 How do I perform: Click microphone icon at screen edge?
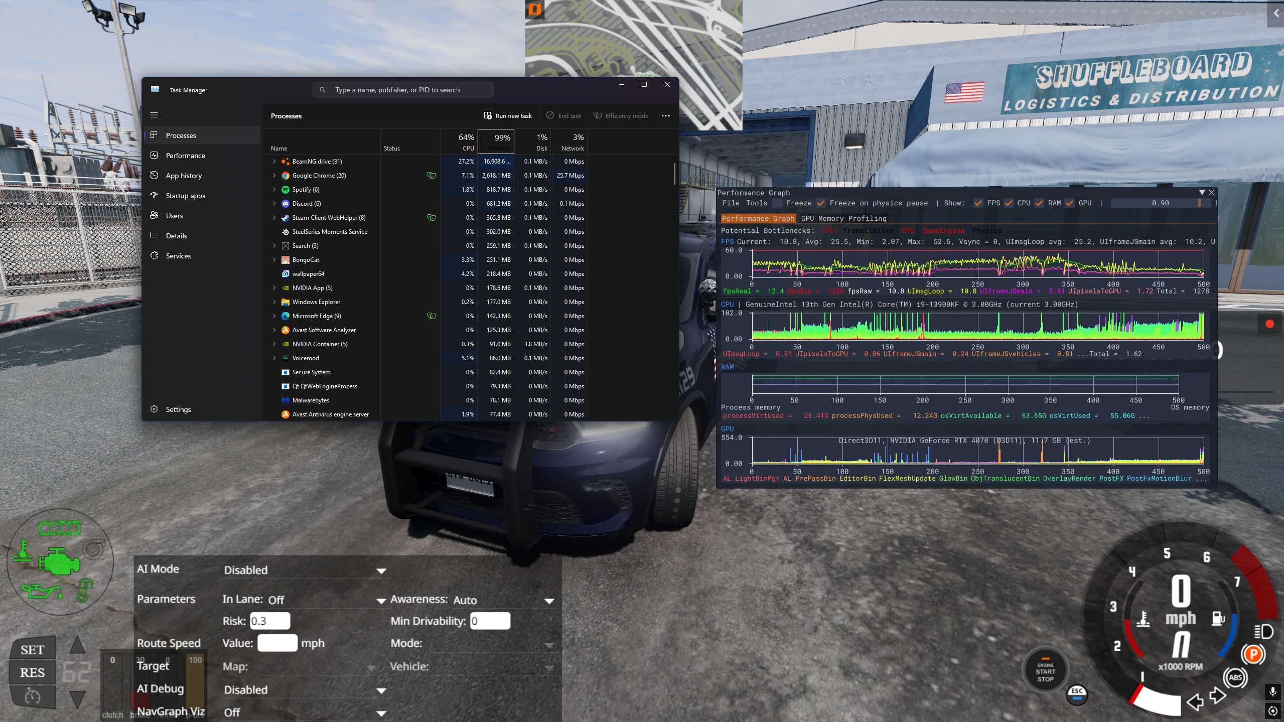pyautogui.click(x=1273, y=692)
